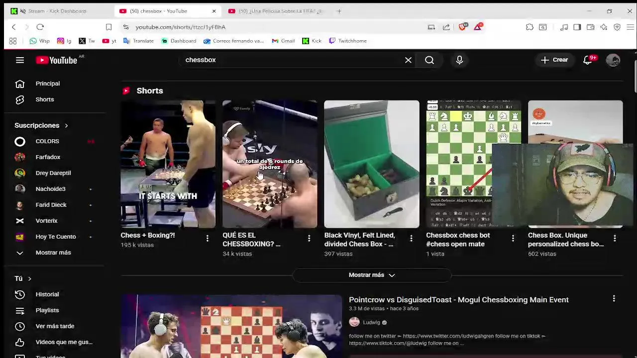637x358 pixels.
Task: Go to the YouTube home logo
Action: tap(56, 60)
